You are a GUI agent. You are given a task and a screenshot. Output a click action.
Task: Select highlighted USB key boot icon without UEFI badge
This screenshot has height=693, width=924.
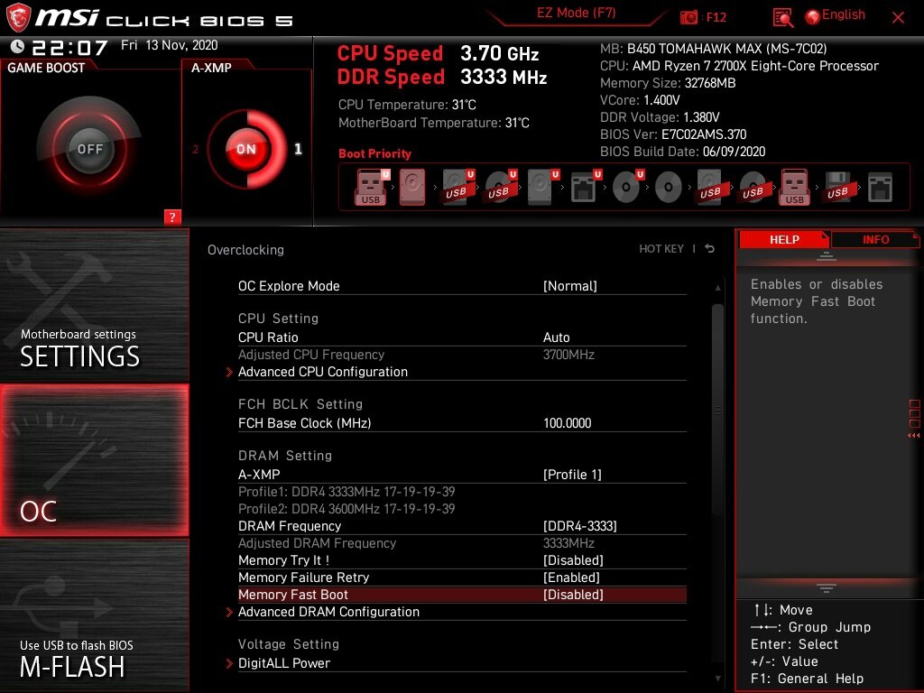point(795,187)
